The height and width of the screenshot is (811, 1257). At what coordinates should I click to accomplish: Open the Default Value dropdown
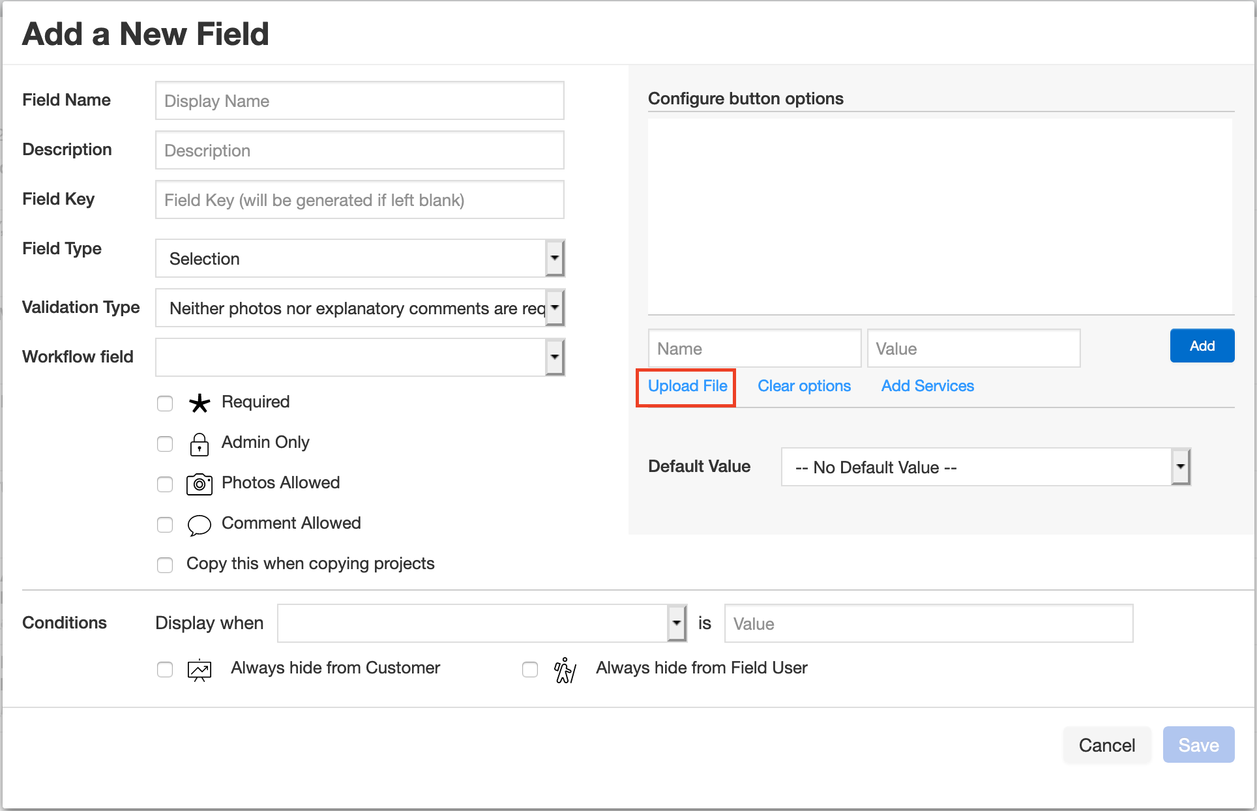[986, 467]
